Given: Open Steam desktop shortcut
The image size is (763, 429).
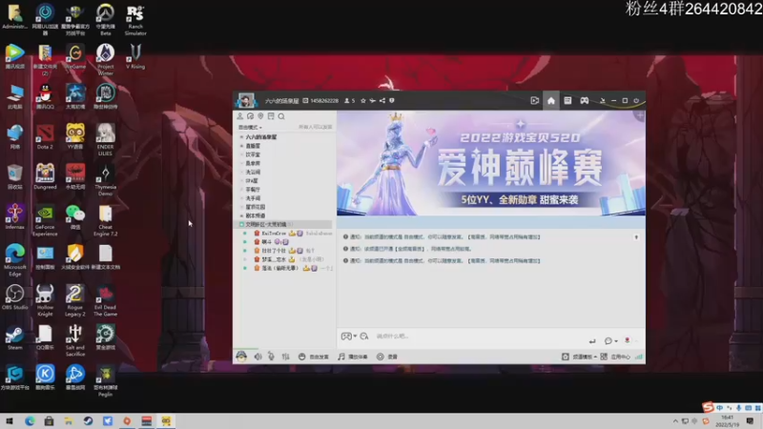Looking at the screenshot, I should click(14, 337).
